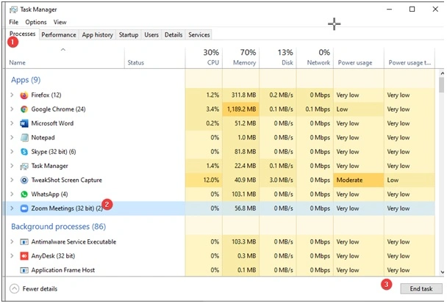Click the Google Chrome icon
Image resolution: width=447 pixels, height=303 pixels.
(x=24, y=109)
